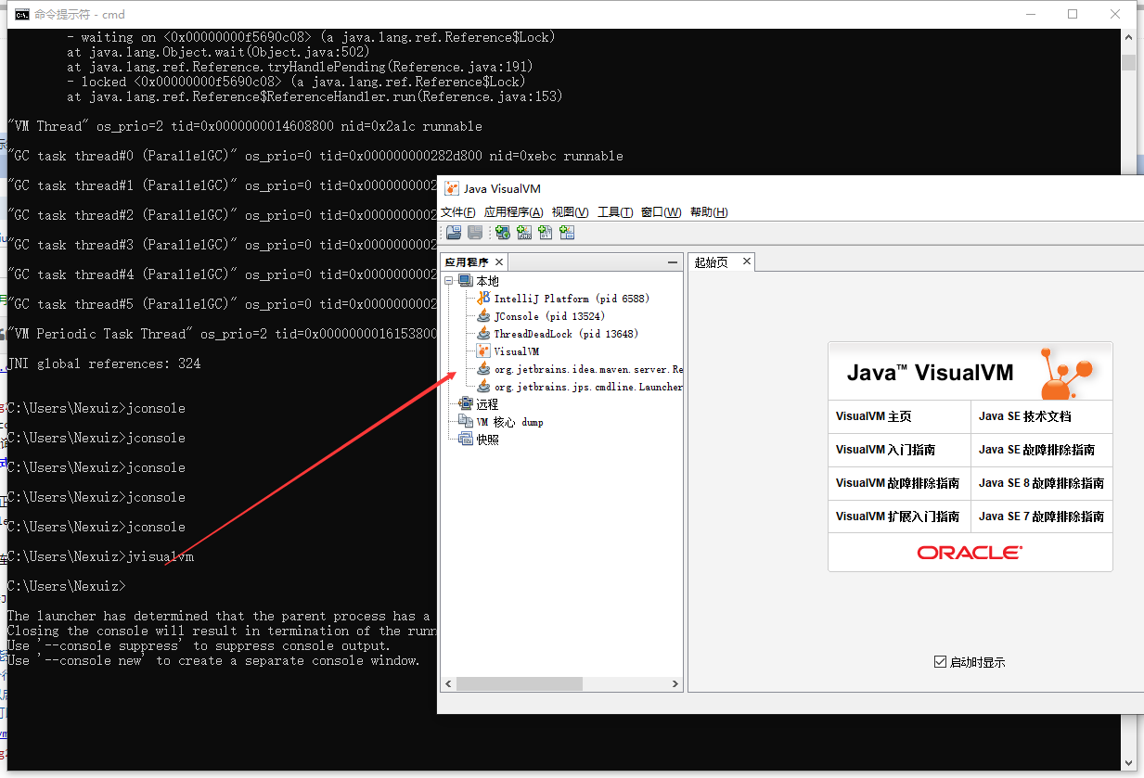This screenshot has height=778, width=1144.
Task: Maximize the cmd command prompt window
Action: [x=1073, y=14]
